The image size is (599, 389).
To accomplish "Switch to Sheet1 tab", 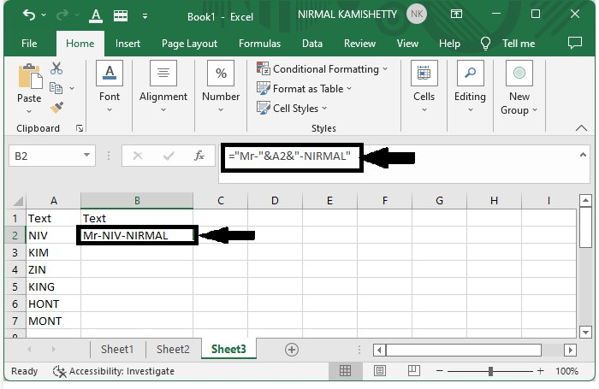I will 117,350.
